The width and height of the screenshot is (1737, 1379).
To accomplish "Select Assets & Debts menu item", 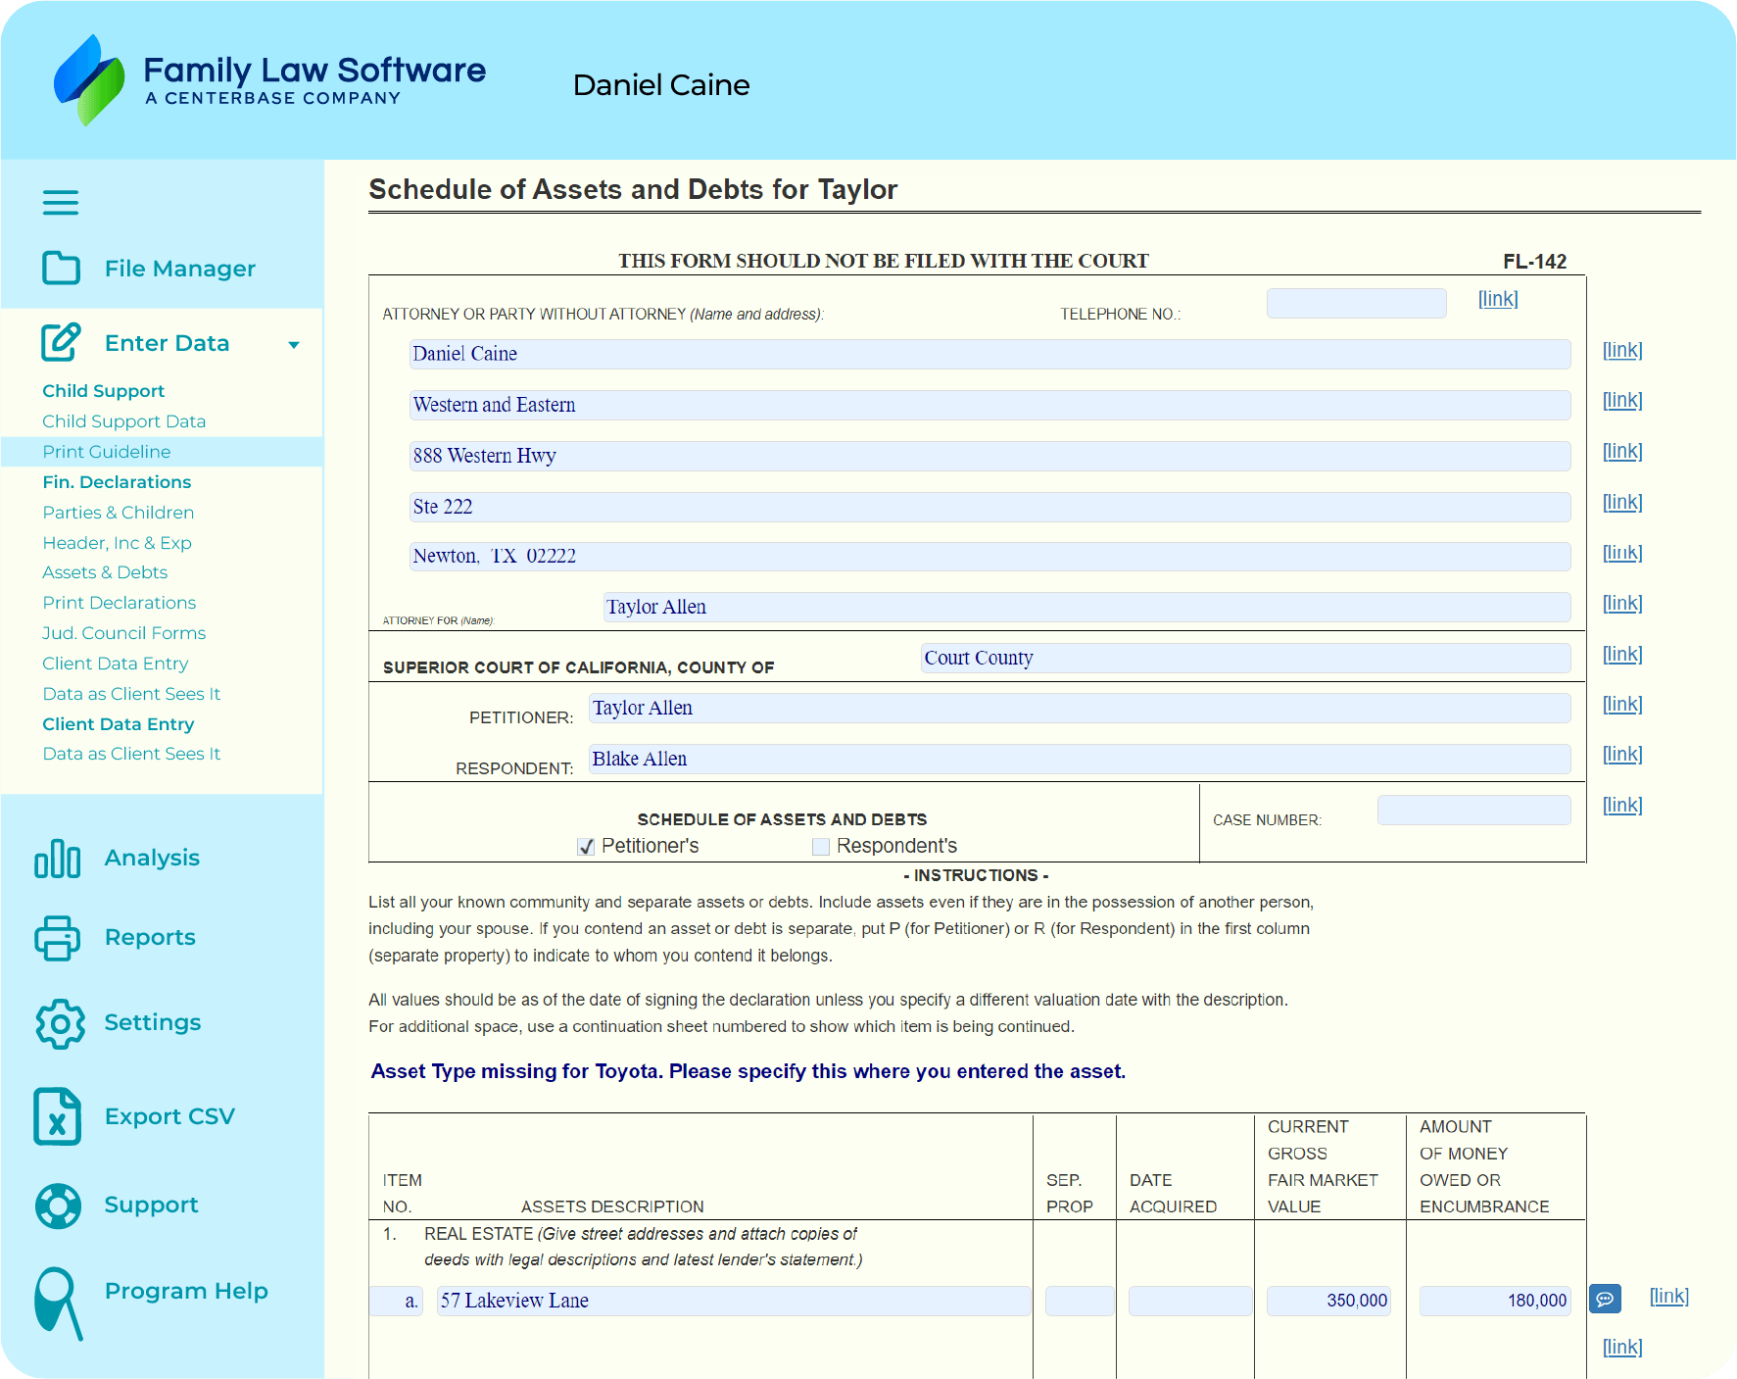I will point(105,572).
